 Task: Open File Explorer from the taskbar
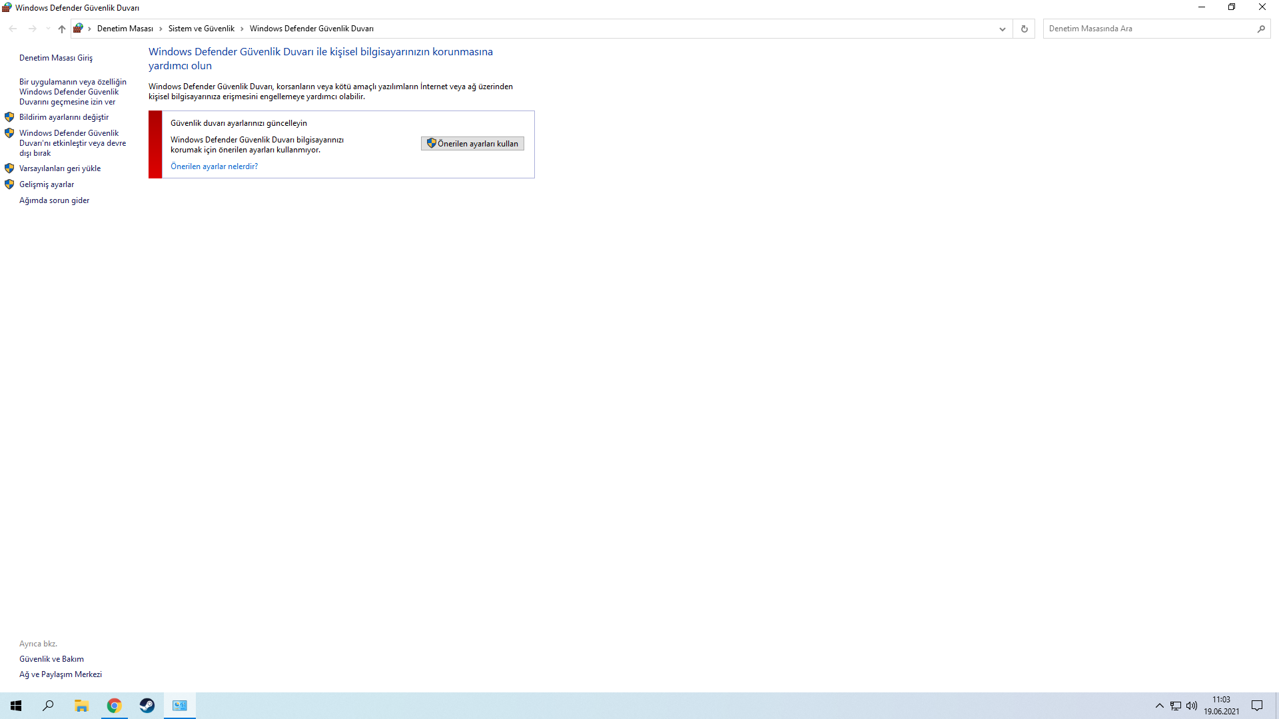click(81, 706)
